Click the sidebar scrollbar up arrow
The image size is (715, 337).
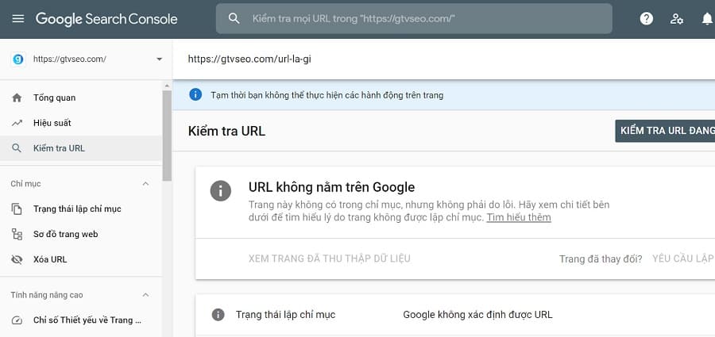point(167,86)
